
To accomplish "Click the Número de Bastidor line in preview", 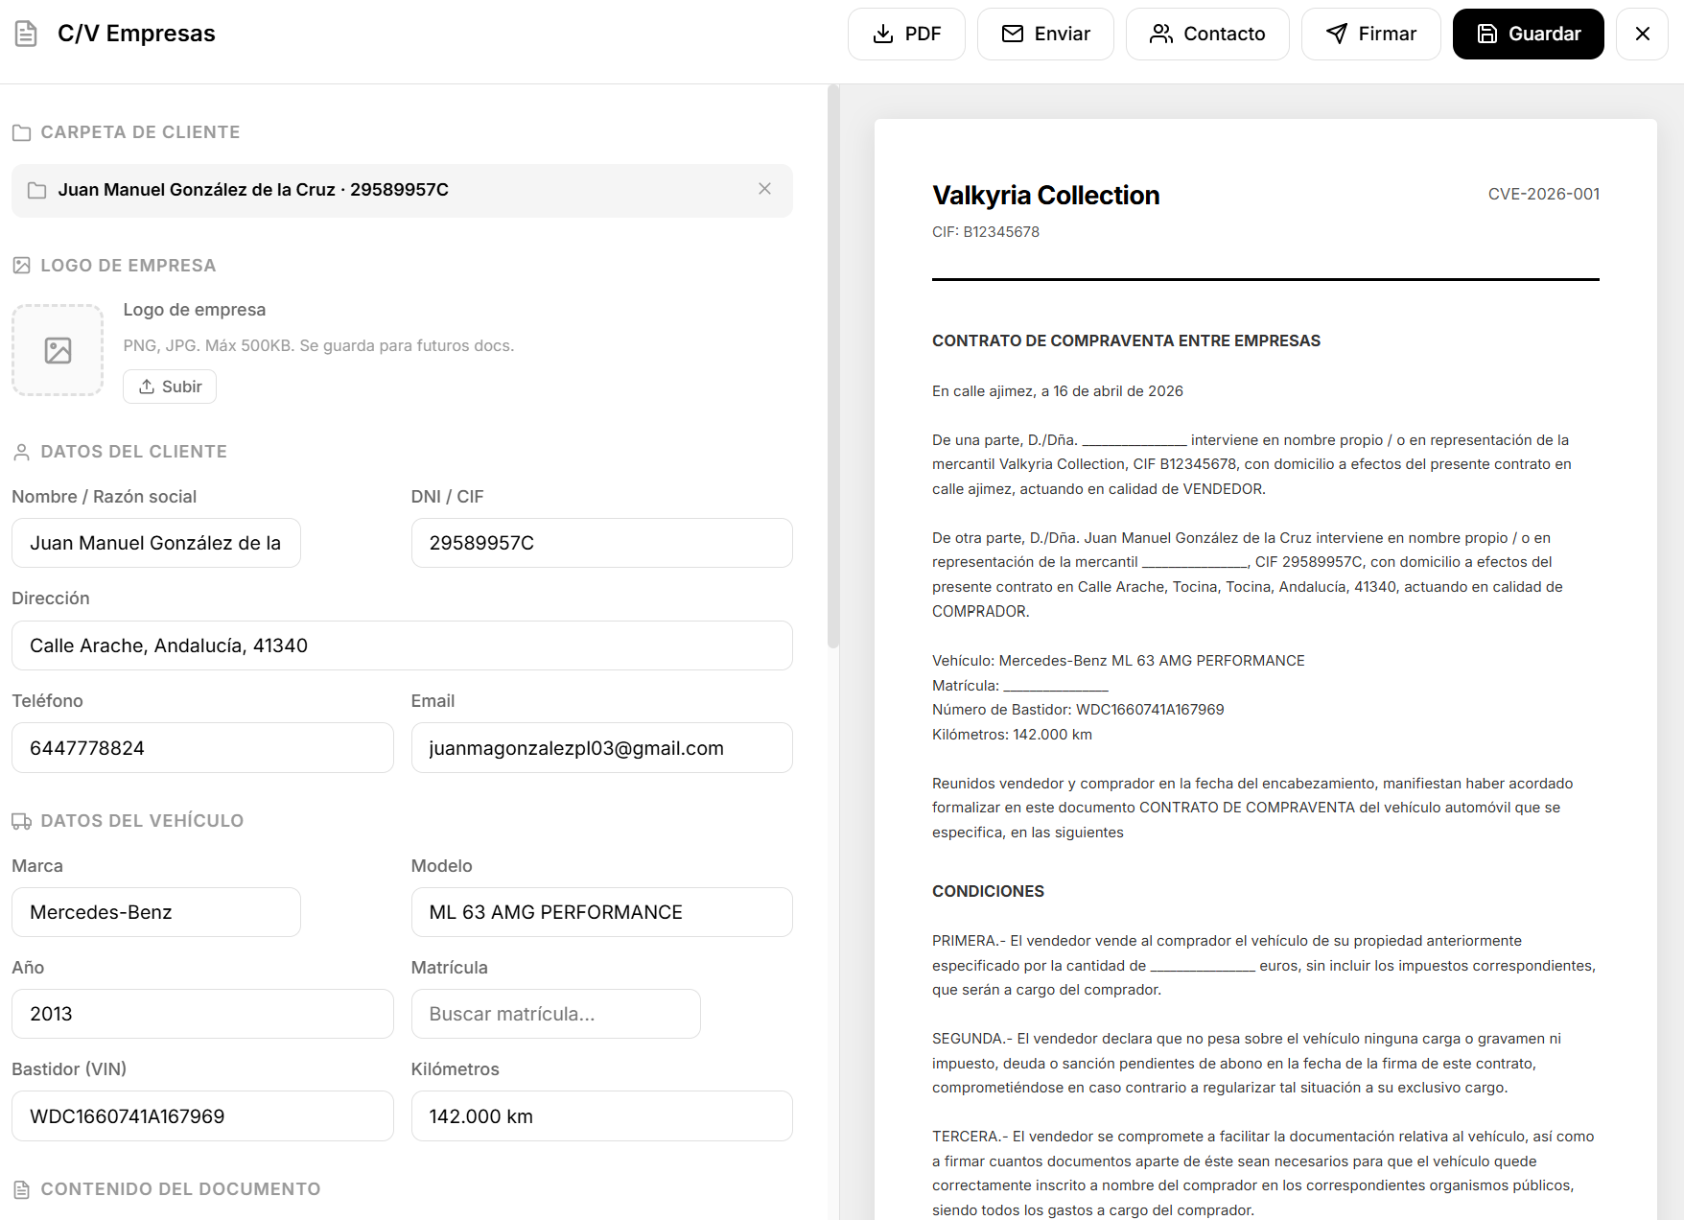I will tap(1078, 710).
